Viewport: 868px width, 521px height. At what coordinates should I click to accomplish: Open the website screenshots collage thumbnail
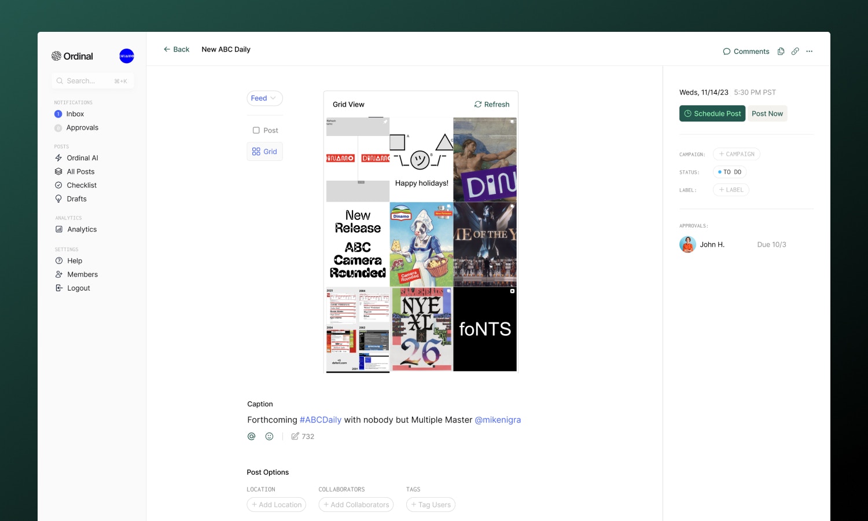(x=358, y=329)
